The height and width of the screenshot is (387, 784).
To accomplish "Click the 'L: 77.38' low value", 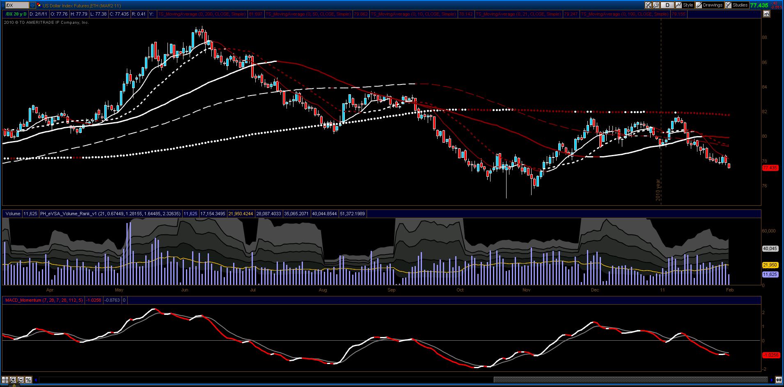I will point(99,14).
